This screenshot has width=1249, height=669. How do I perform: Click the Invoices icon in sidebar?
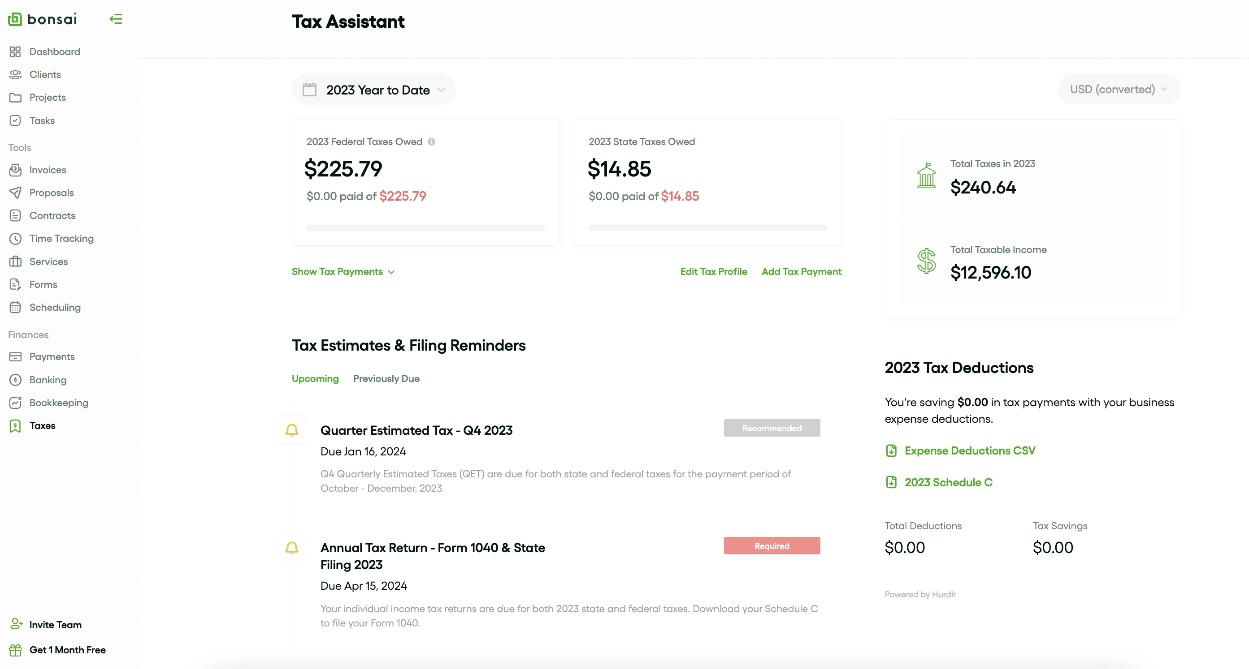16,170
